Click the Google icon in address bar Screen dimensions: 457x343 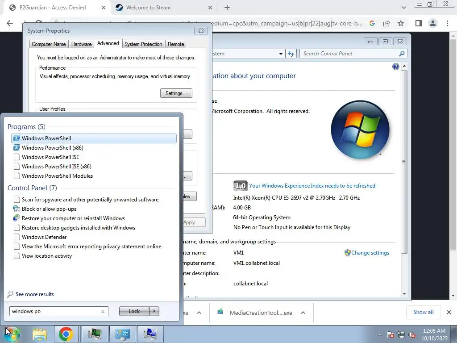click(x=372, y=23)
